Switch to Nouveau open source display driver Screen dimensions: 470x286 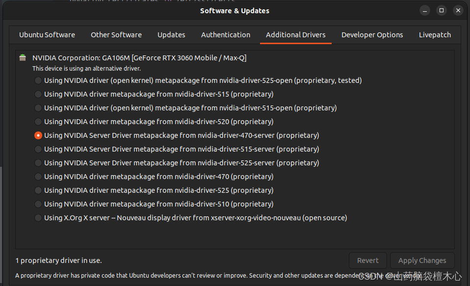pos(38,218)
